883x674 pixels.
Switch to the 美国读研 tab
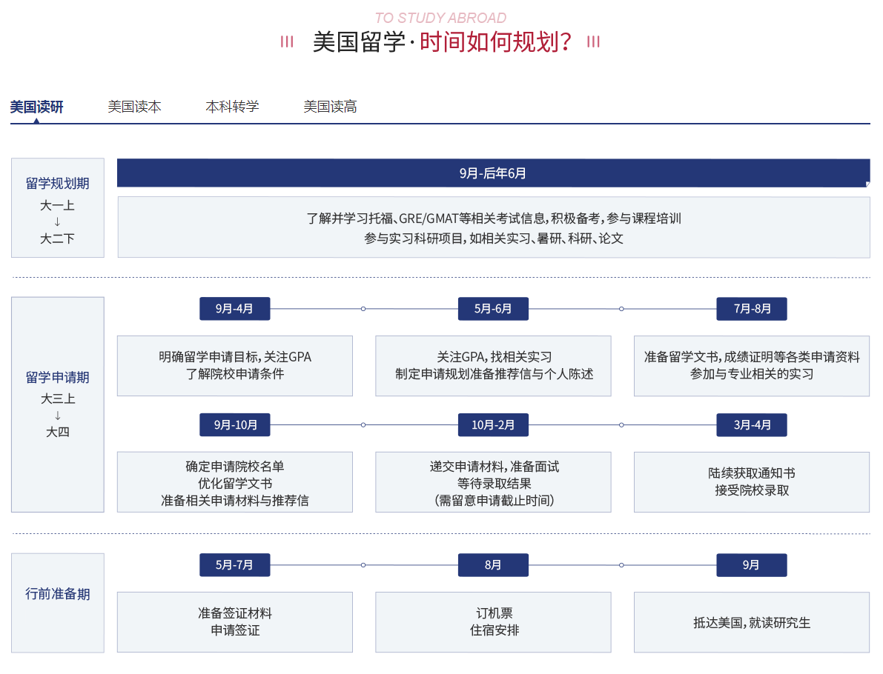(x=36, y=107)
